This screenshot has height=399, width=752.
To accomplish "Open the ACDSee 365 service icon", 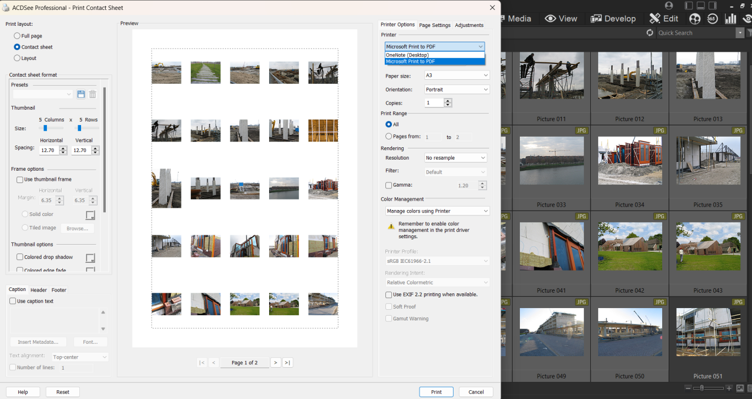I will coord(712,18).
